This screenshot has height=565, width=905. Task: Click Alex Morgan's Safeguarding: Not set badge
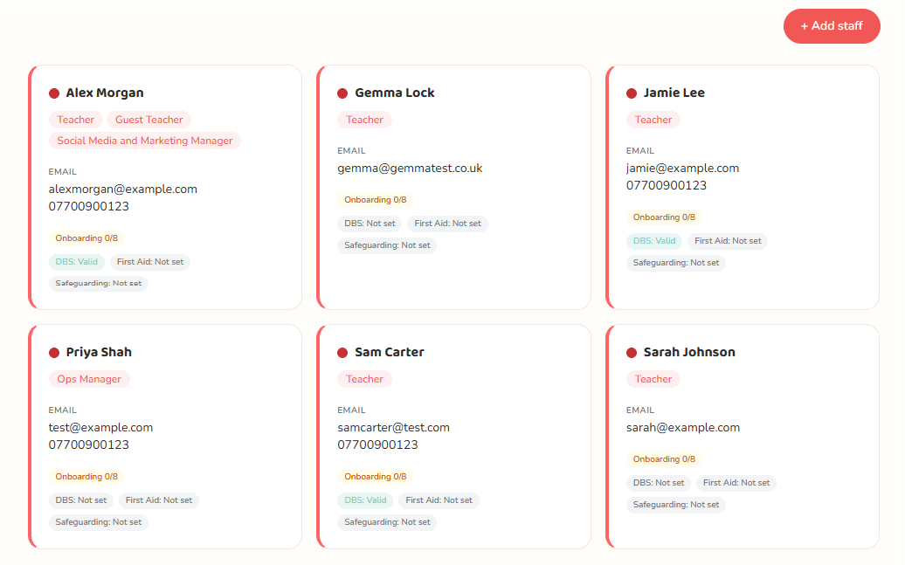99,283
